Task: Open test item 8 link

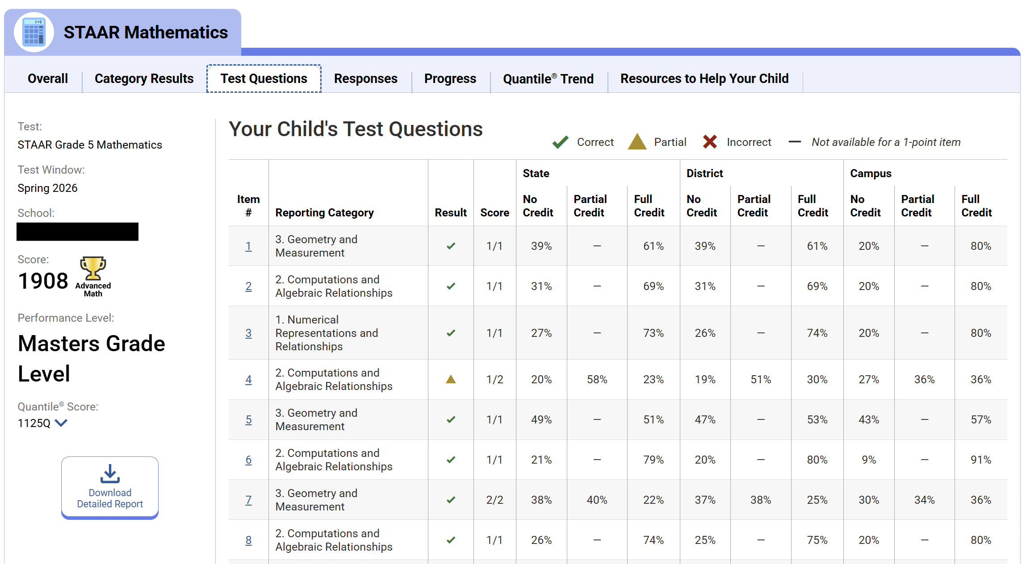Action: click(x=248, y=540)
